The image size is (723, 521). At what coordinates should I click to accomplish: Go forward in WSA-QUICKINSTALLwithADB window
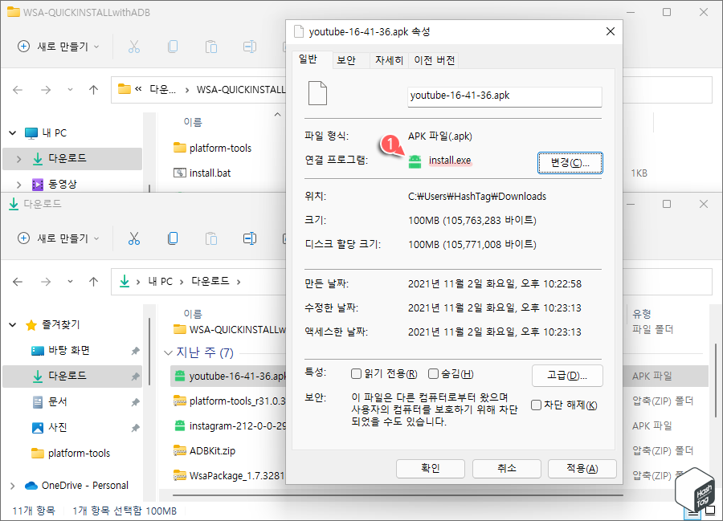[46, 89]
